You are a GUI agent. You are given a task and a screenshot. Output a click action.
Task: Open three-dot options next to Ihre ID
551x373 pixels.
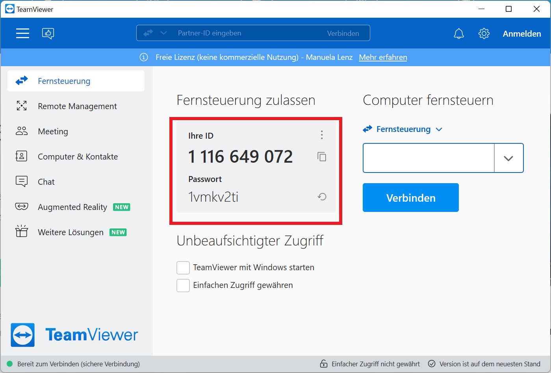click(x=322, y=135)
